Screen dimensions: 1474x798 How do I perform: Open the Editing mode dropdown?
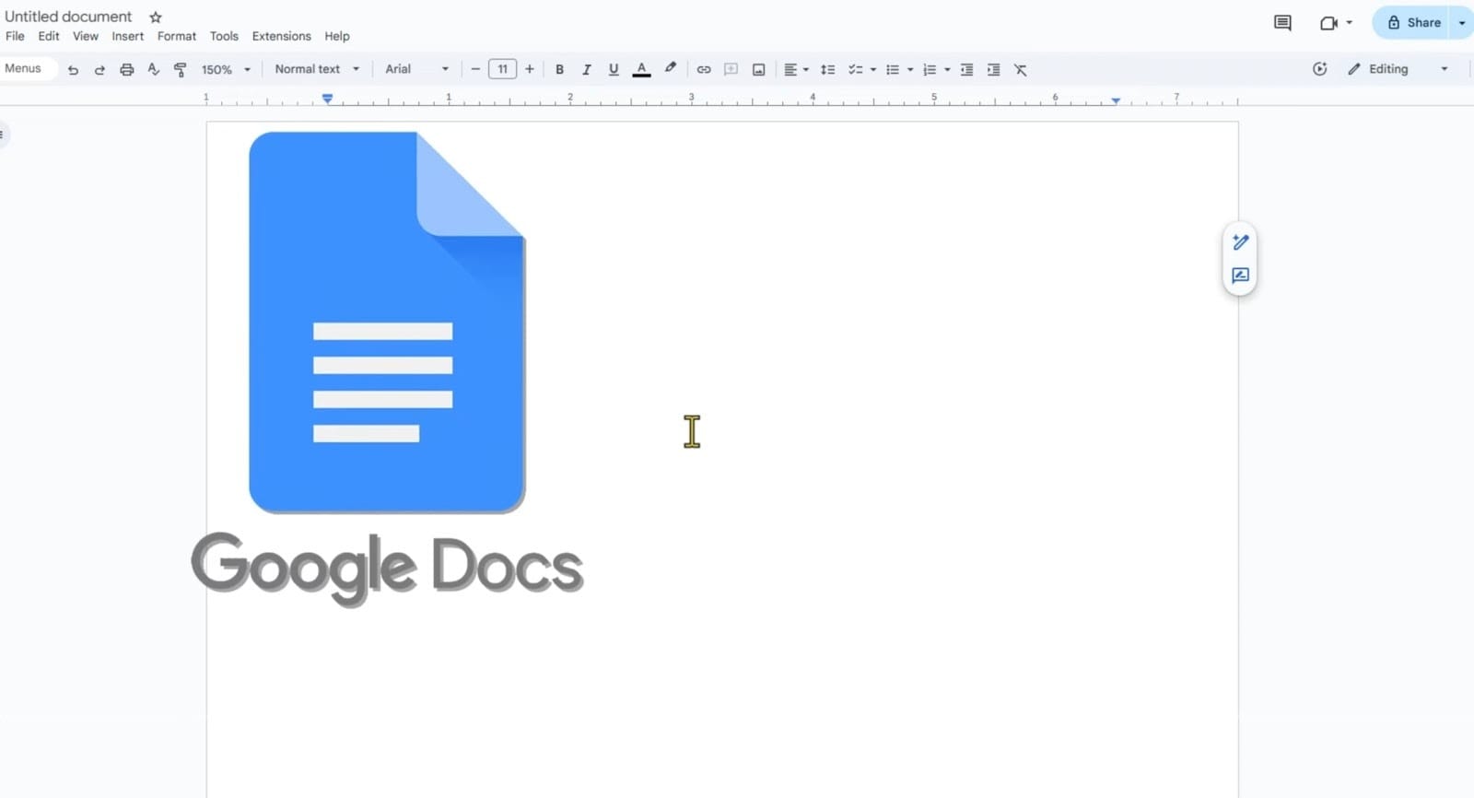click(x=1398, y=69)
